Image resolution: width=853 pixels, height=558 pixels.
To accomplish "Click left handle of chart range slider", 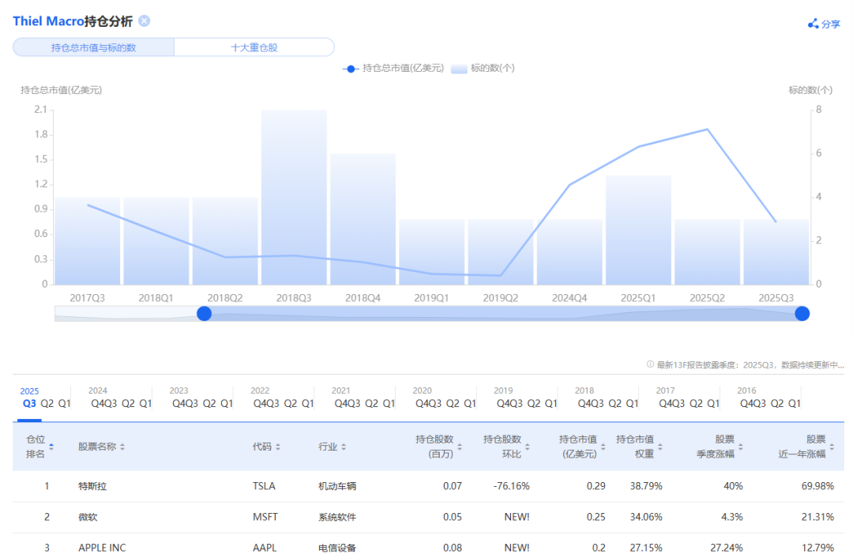I will pyautogui.click(x=204, y=314).
